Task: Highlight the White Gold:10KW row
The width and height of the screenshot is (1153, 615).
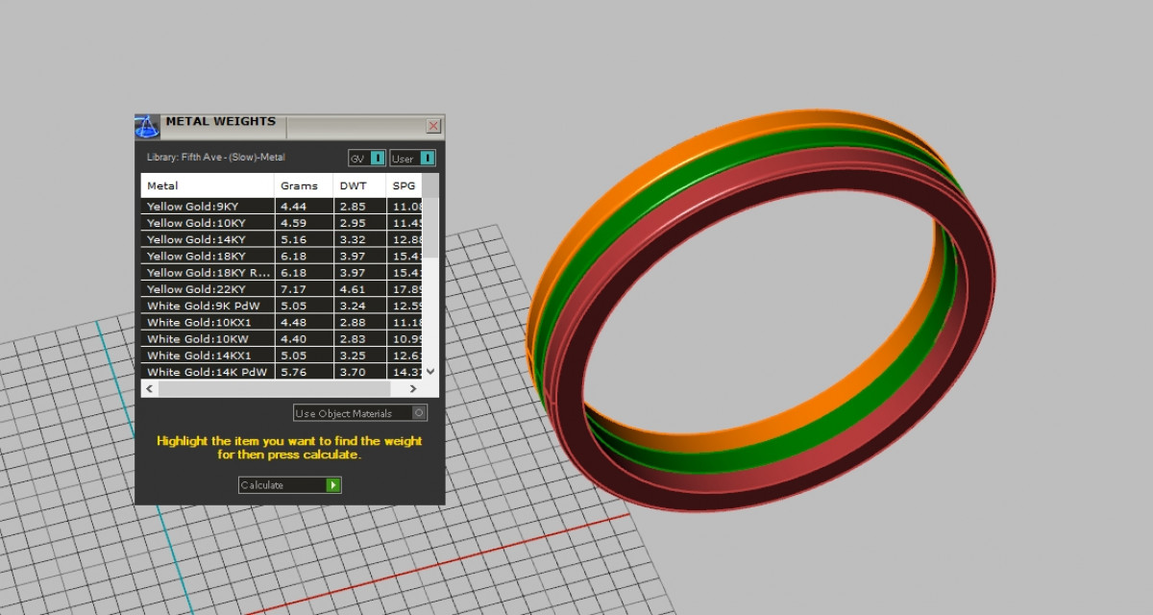Action: pyautogui.click(x=208, y=338)
